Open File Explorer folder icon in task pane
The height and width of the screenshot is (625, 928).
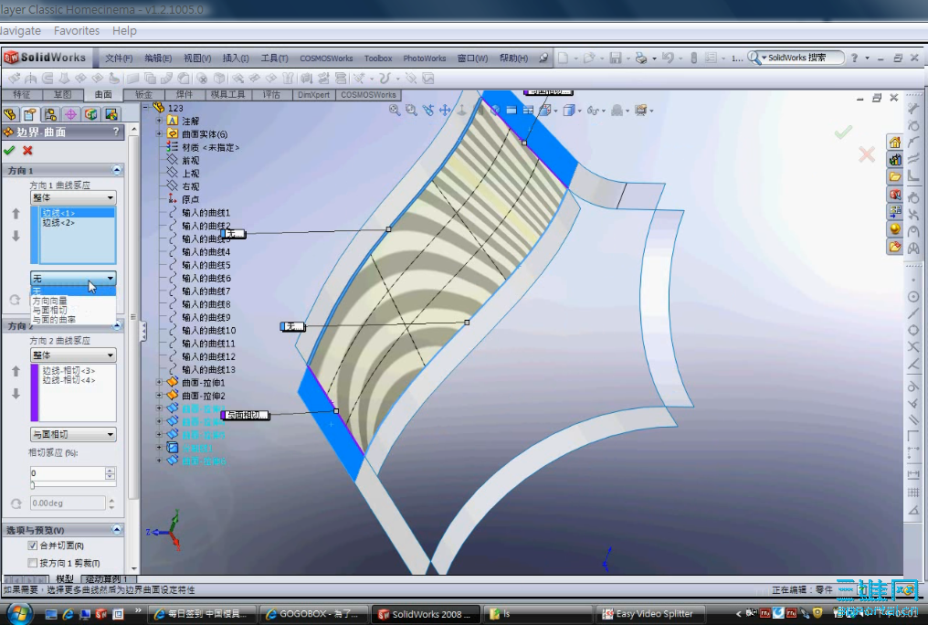coord(894,177)
